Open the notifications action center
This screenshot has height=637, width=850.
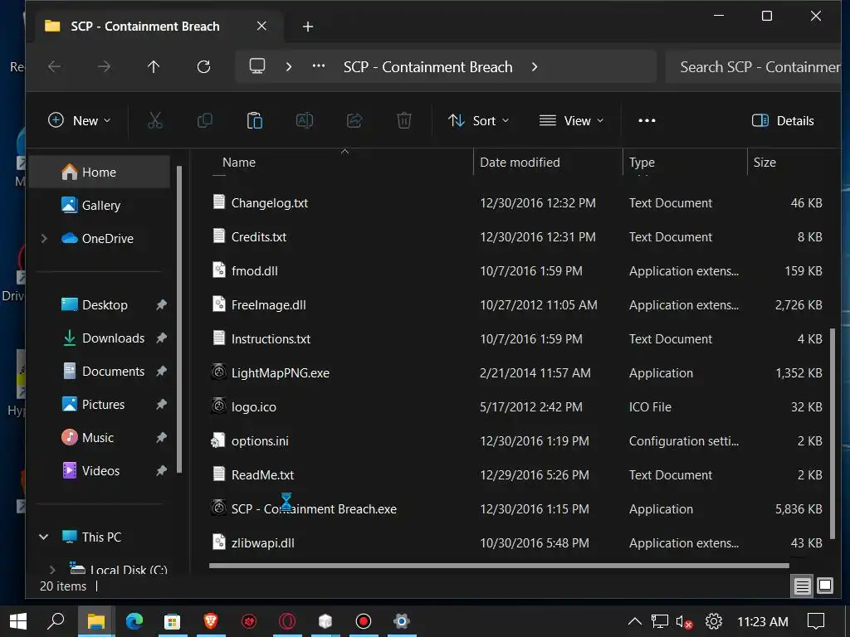pos(815,621)
